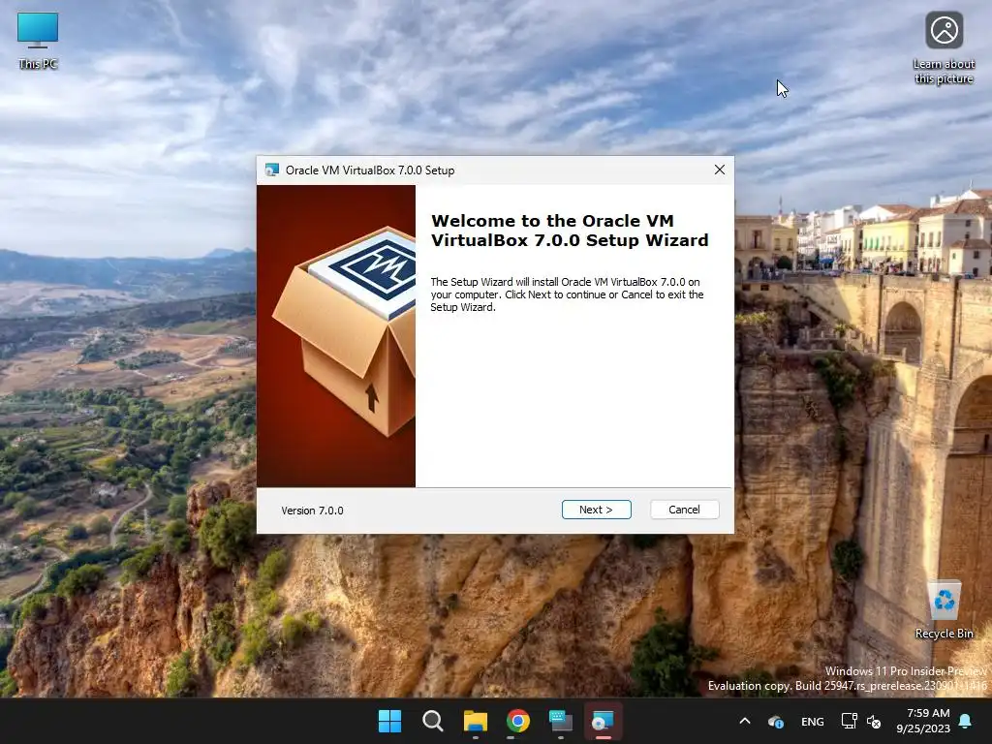
Task: Open File Explorer from the taskbar
Action: 475,721
